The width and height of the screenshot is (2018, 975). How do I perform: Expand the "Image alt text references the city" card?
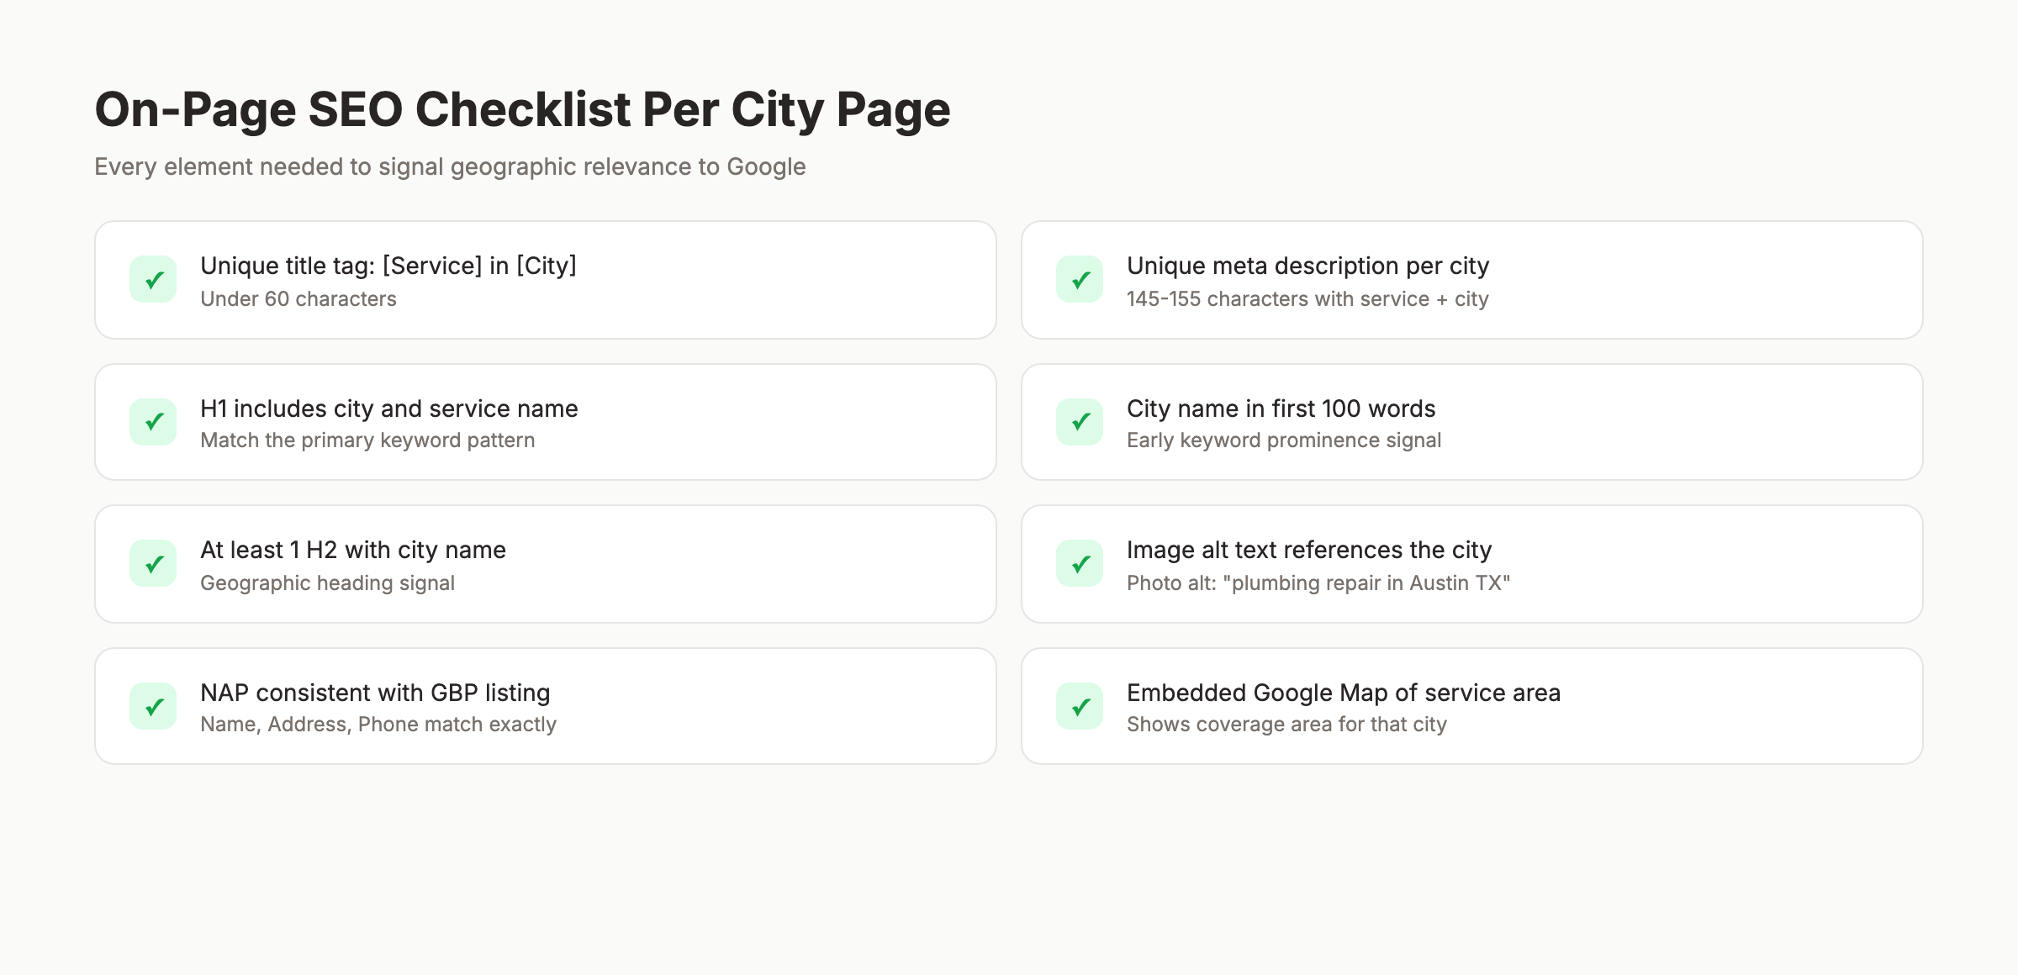[1473, 563]
